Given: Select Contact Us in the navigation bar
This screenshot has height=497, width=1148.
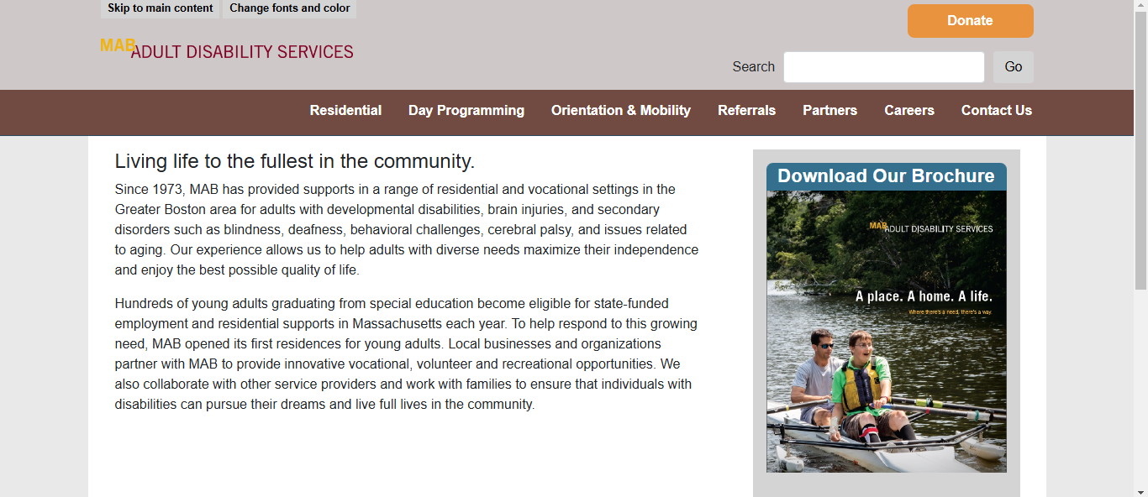Looking at the screenshot, I should [x=997, y=111].
